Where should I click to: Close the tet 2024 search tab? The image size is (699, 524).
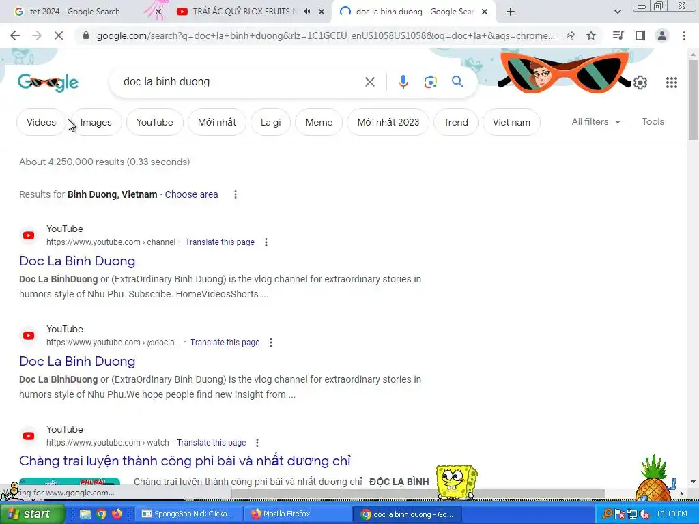click(x=158, y=12)
